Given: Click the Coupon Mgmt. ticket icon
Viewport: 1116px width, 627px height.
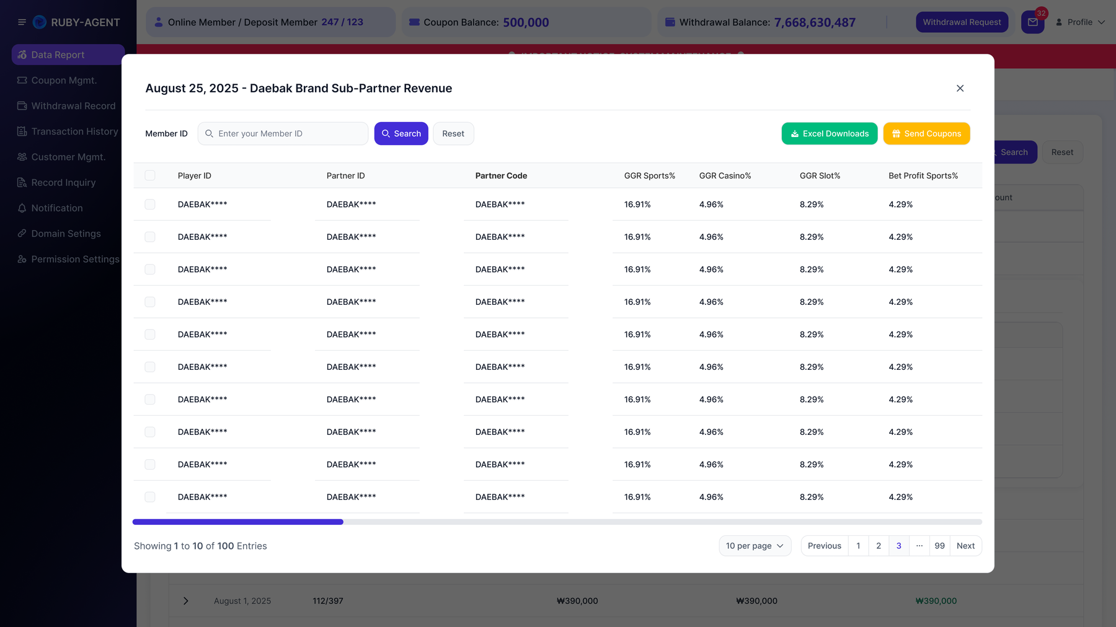Looking at the screenshot, I should pyautogui.click(x=22, y=81).
